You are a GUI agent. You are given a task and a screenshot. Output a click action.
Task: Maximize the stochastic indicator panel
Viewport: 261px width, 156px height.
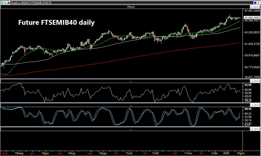(x=255, y=105)
